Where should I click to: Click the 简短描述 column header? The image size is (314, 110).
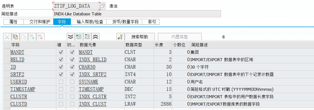[x=252, y=45]
